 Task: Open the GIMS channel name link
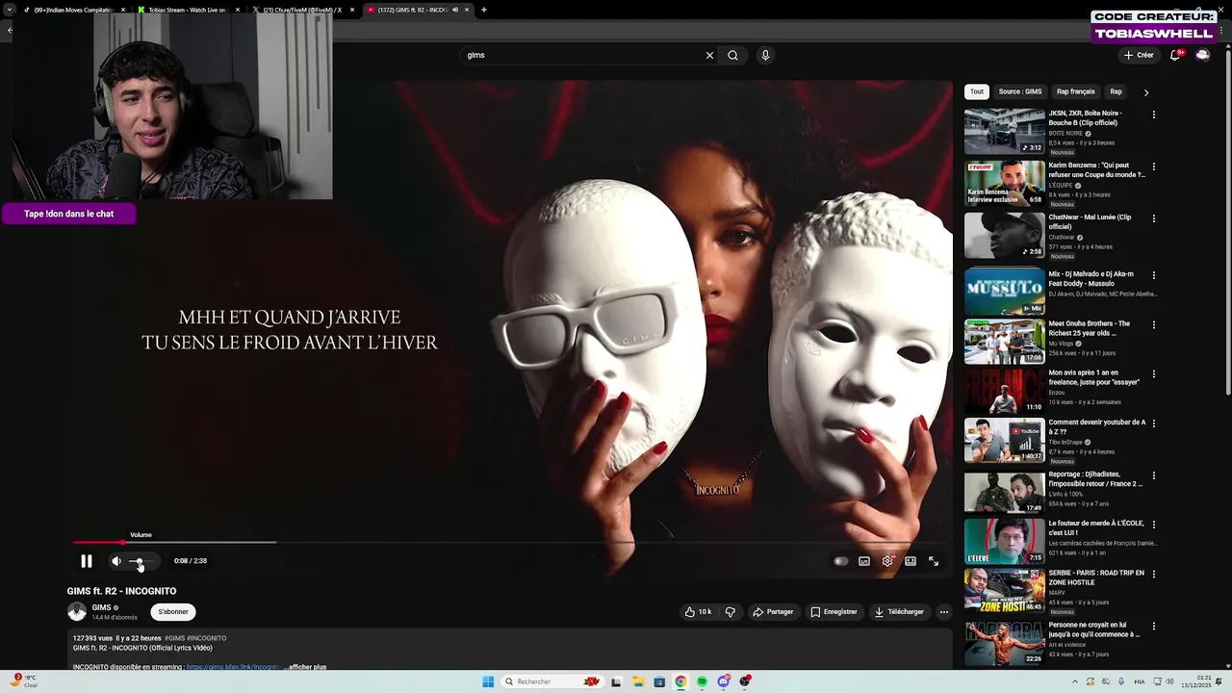[x=101, y=607]
